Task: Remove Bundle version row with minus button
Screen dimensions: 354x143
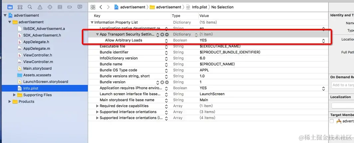Action: [167, 82]
